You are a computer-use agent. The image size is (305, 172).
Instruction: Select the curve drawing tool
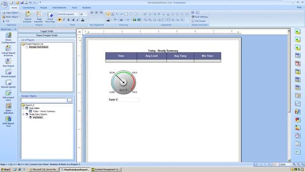(x=122, y=14)
